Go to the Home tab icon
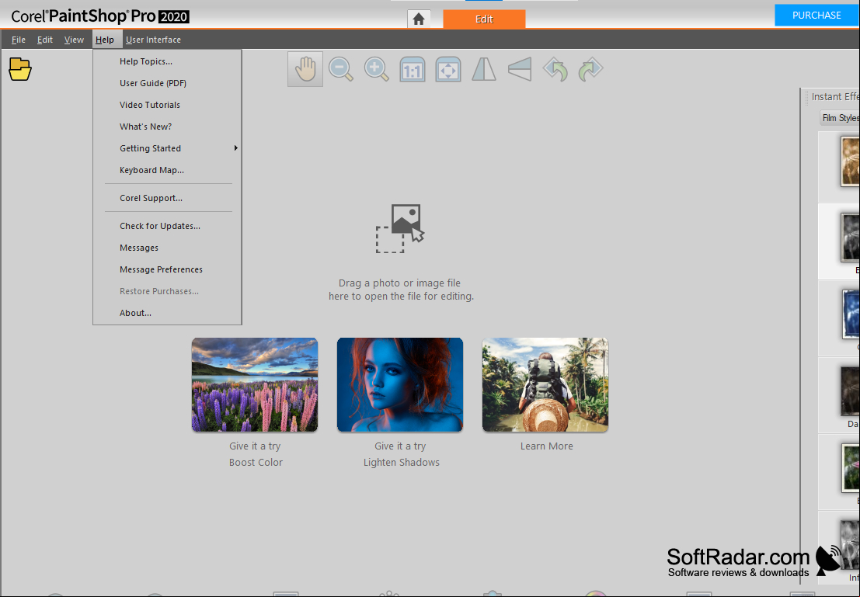 [419, 19]
